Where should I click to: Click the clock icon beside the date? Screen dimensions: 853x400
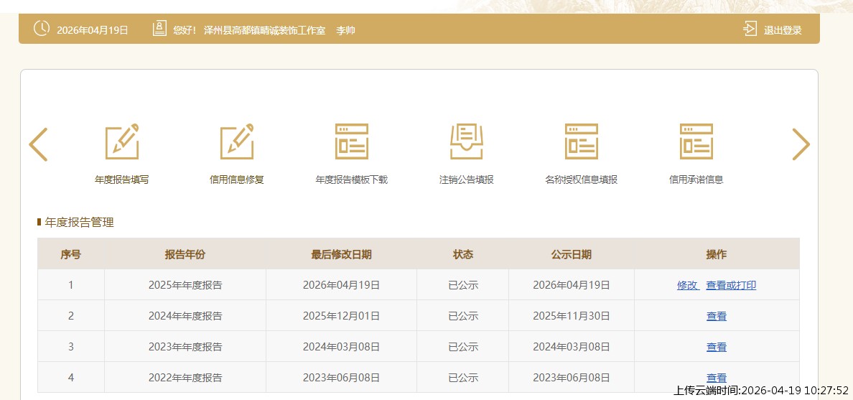(x=42, y=29)
